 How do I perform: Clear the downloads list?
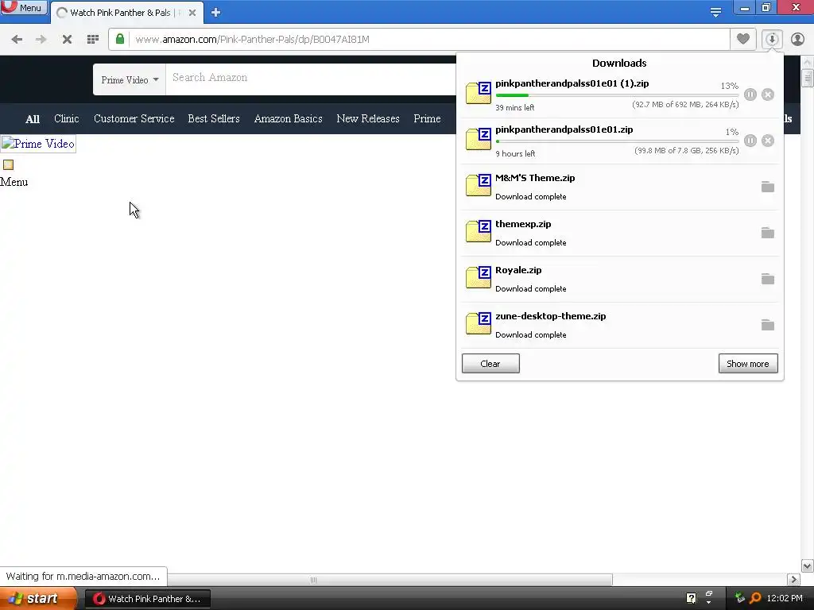pos(490,364)
